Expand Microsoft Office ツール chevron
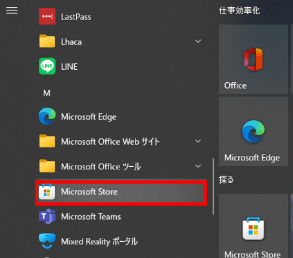 pos(198,166)
